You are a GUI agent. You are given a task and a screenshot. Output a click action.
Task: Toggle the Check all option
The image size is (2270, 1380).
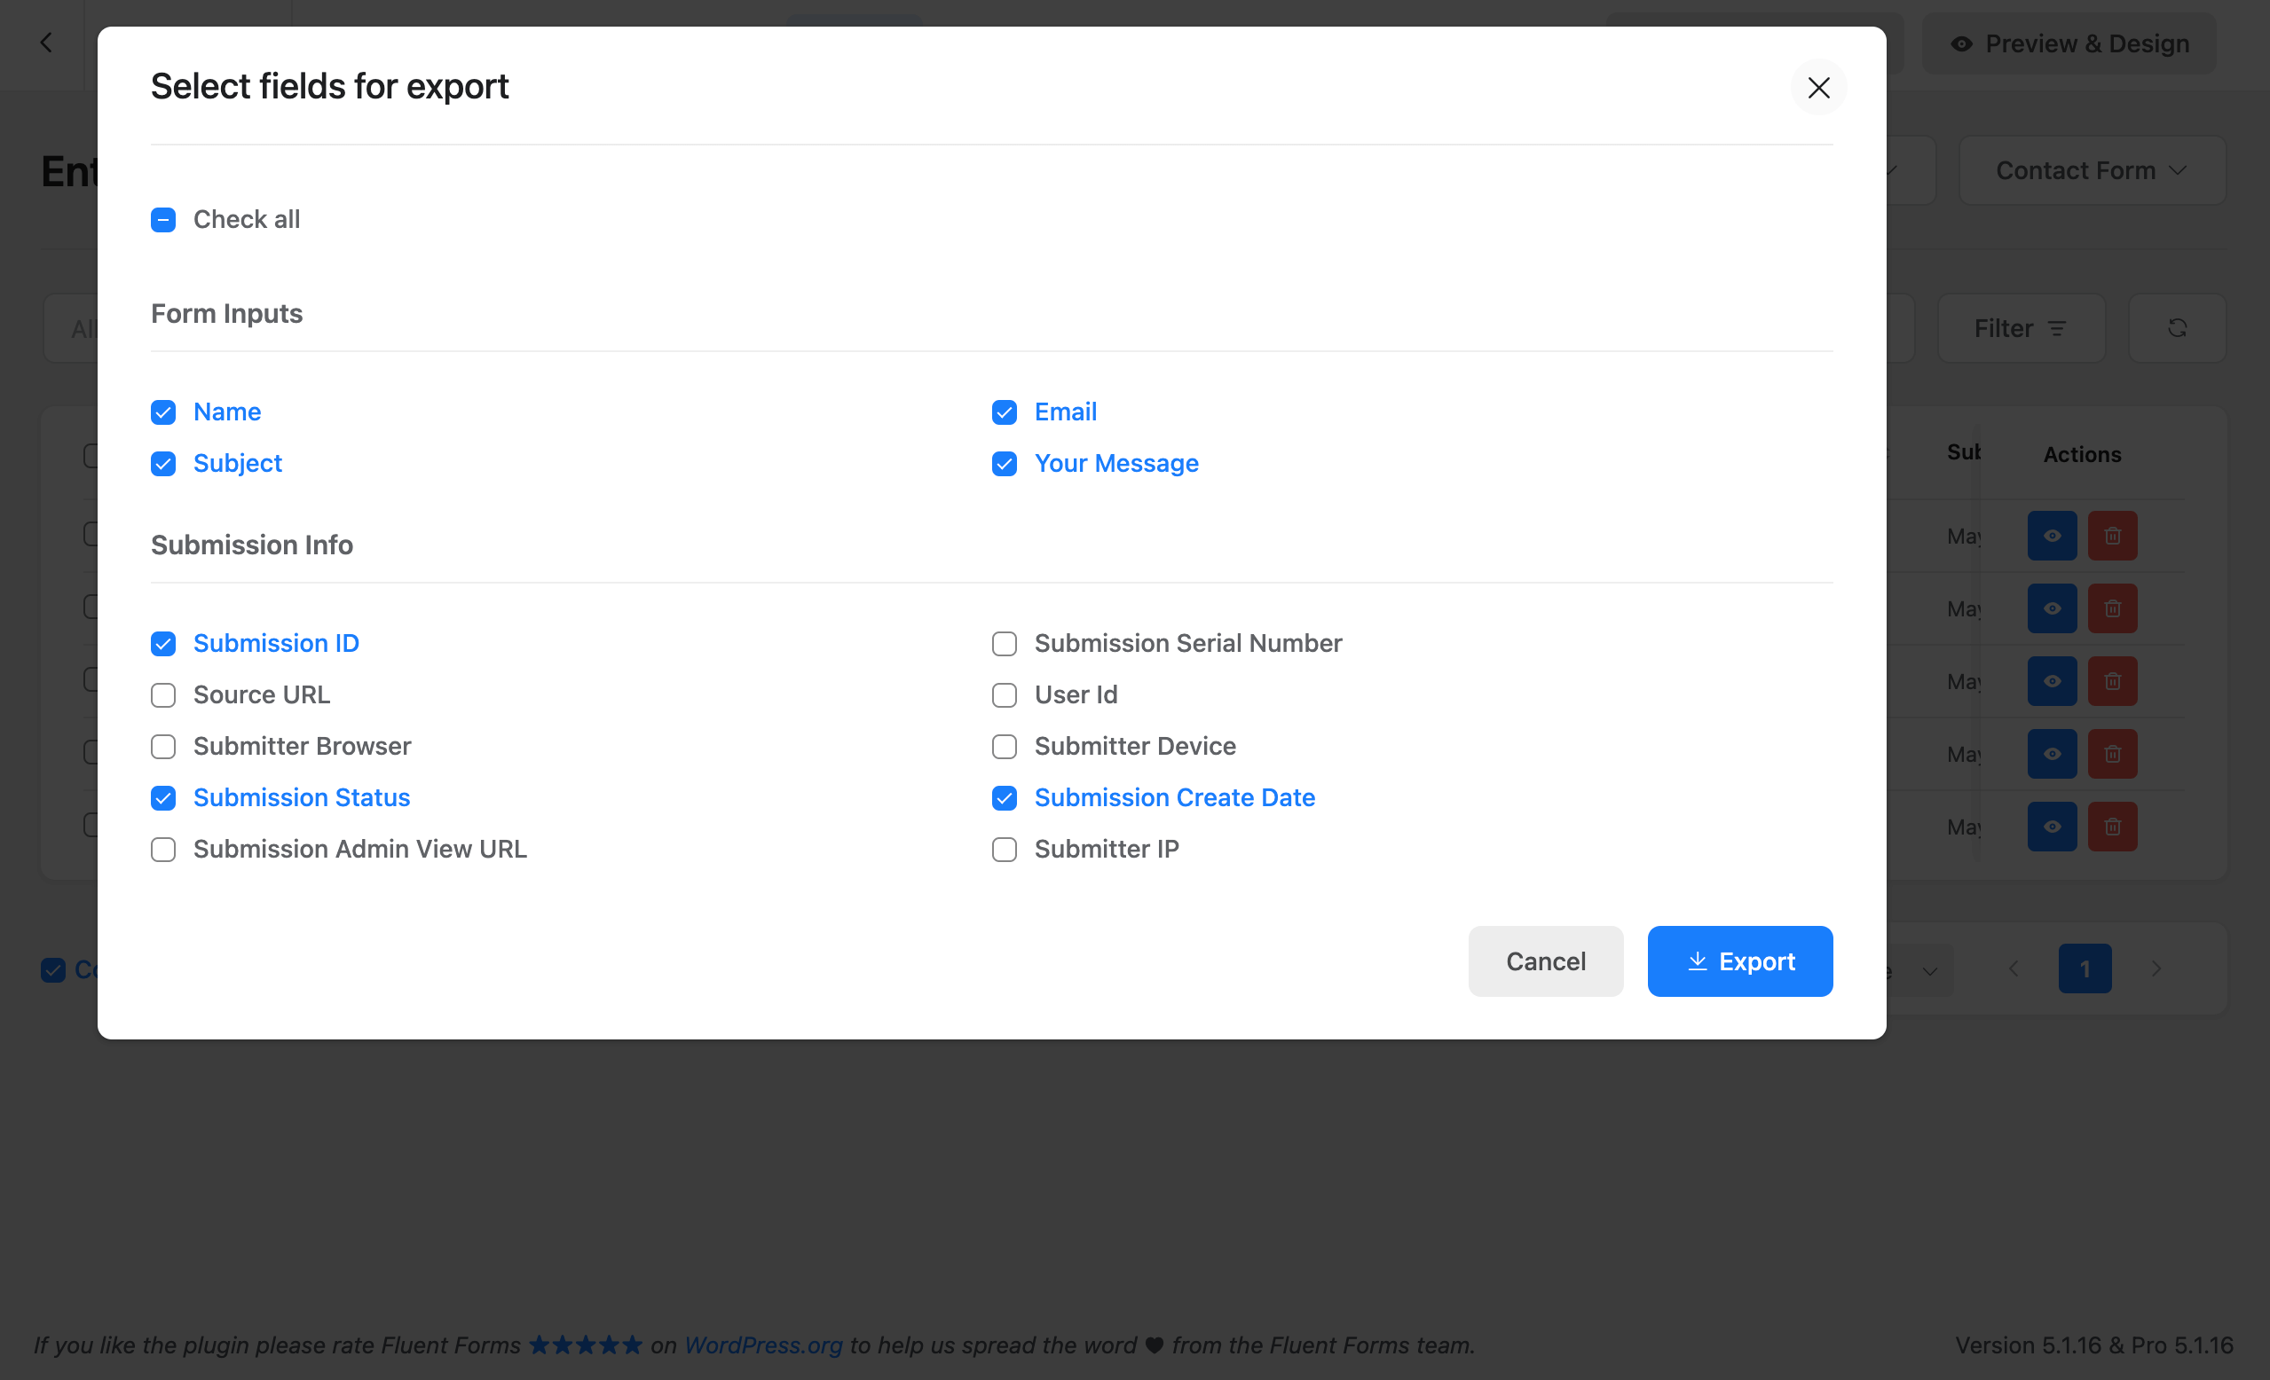[x=163, y=220]
